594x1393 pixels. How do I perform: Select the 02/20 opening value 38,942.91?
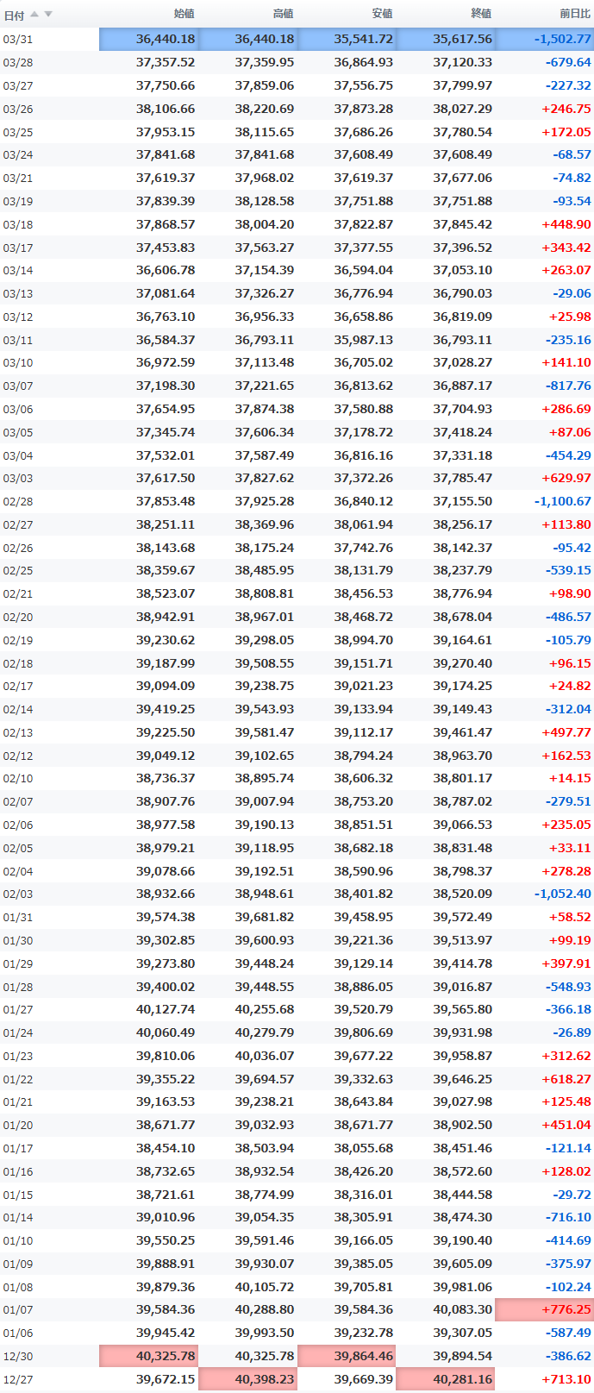pos(166,617)
